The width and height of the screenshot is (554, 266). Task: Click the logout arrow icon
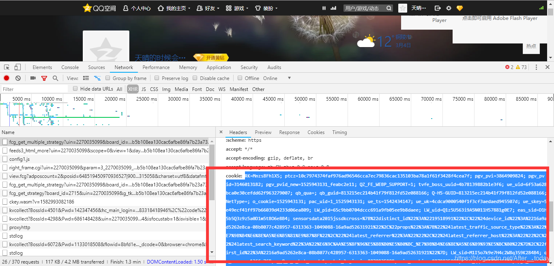[438, 8]
